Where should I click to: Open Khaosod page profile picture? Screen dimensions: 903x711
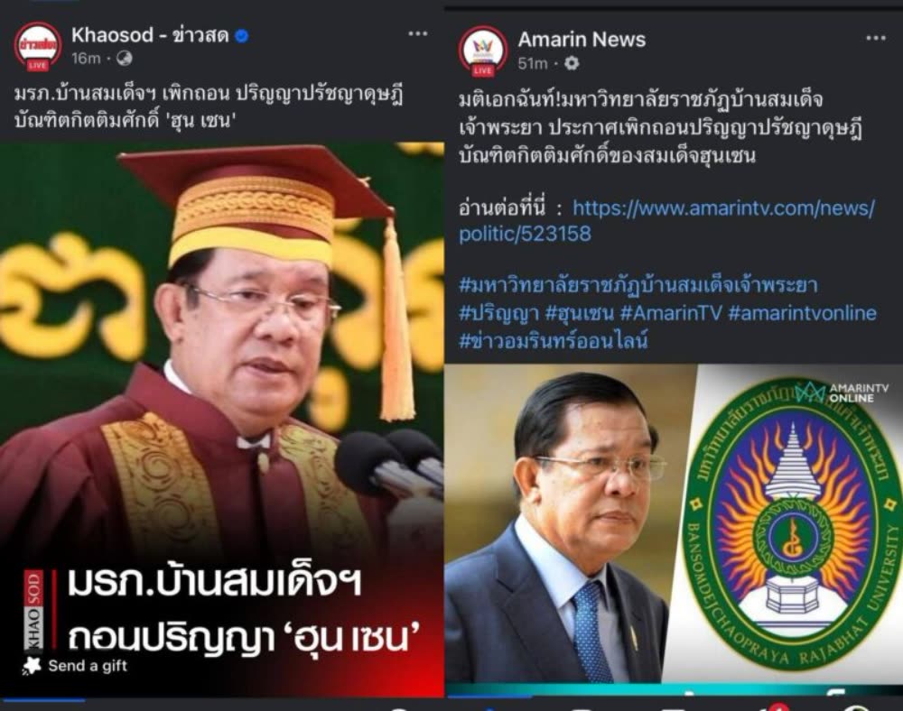pyautogui.click(x=38, y=46)
